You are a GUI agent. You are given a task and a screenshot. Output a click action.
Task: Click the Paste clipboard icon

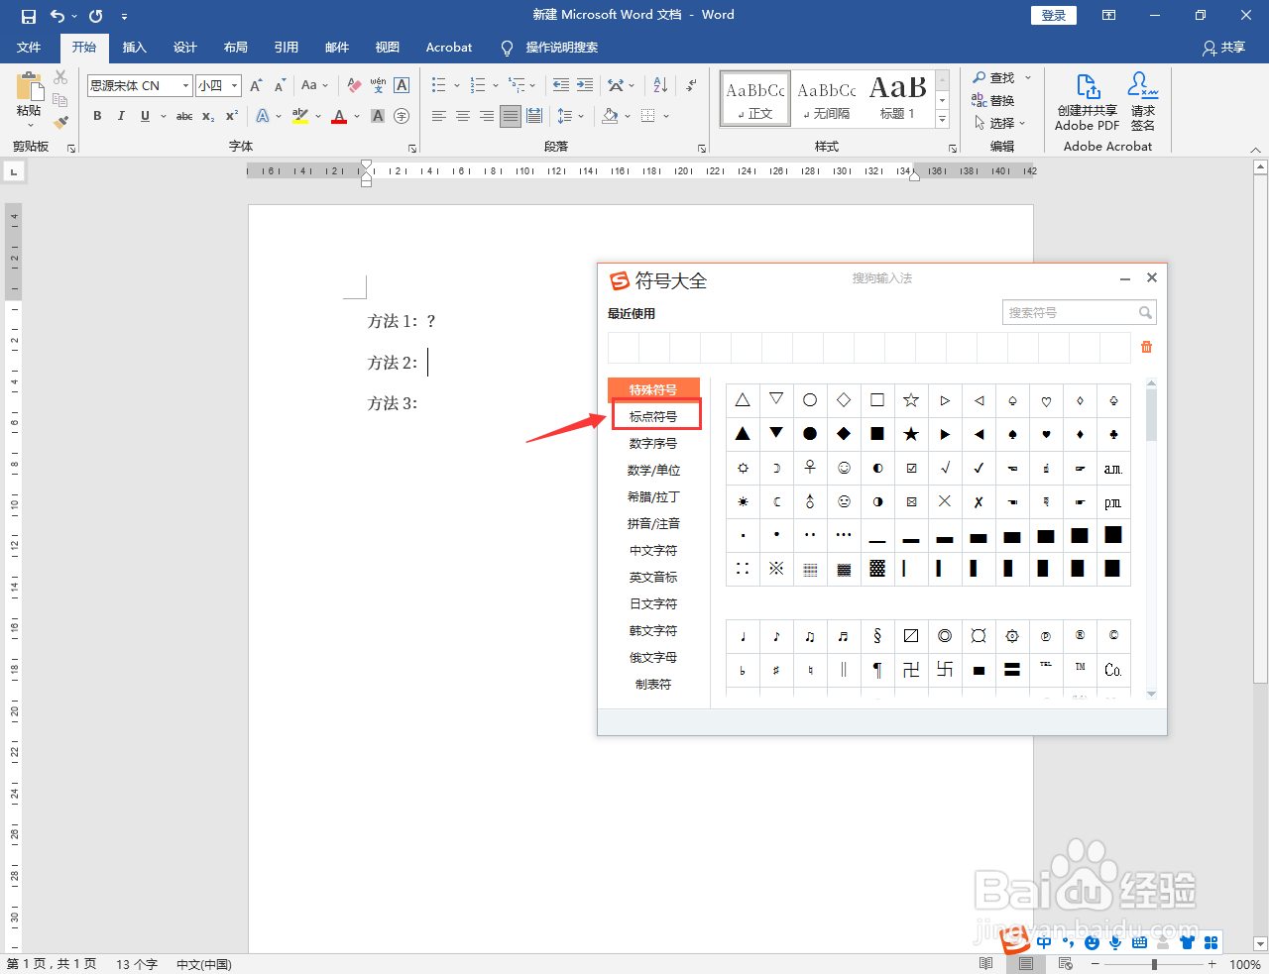(29, 86)
